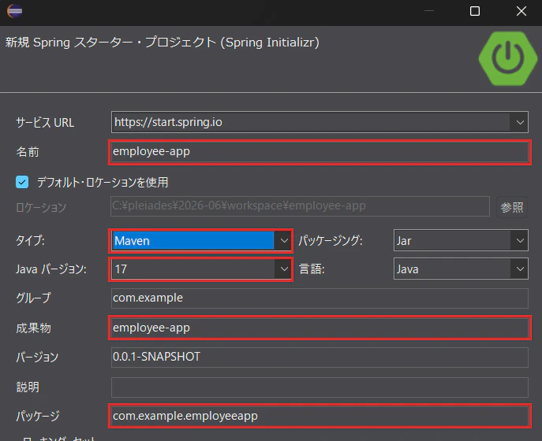
Task: Click the バージョン field 0.0.1-SNAPSHOT
Action: pyautogui.click(x=320, y=358)
